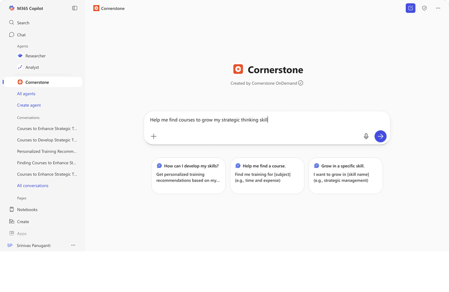Click the verified badge next to Cornerstone OnDemand
This screenshot has width=449, height=292.
[x=301, y=83]
